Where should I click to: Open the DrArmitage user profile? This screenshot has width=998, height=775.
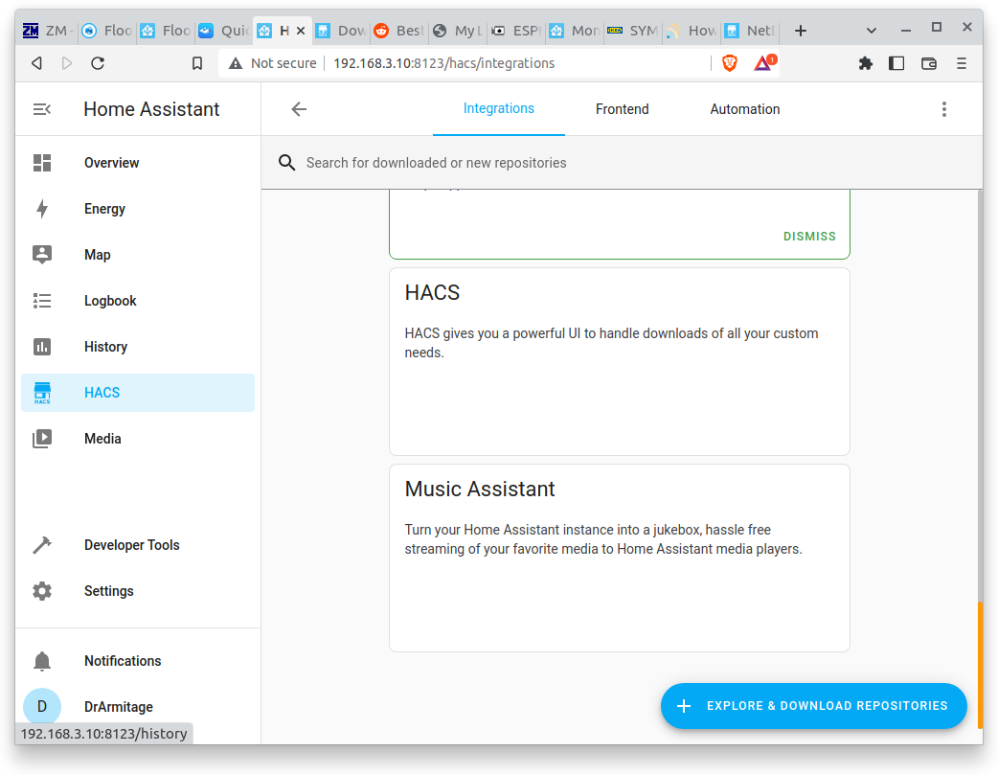click(138, 707)
